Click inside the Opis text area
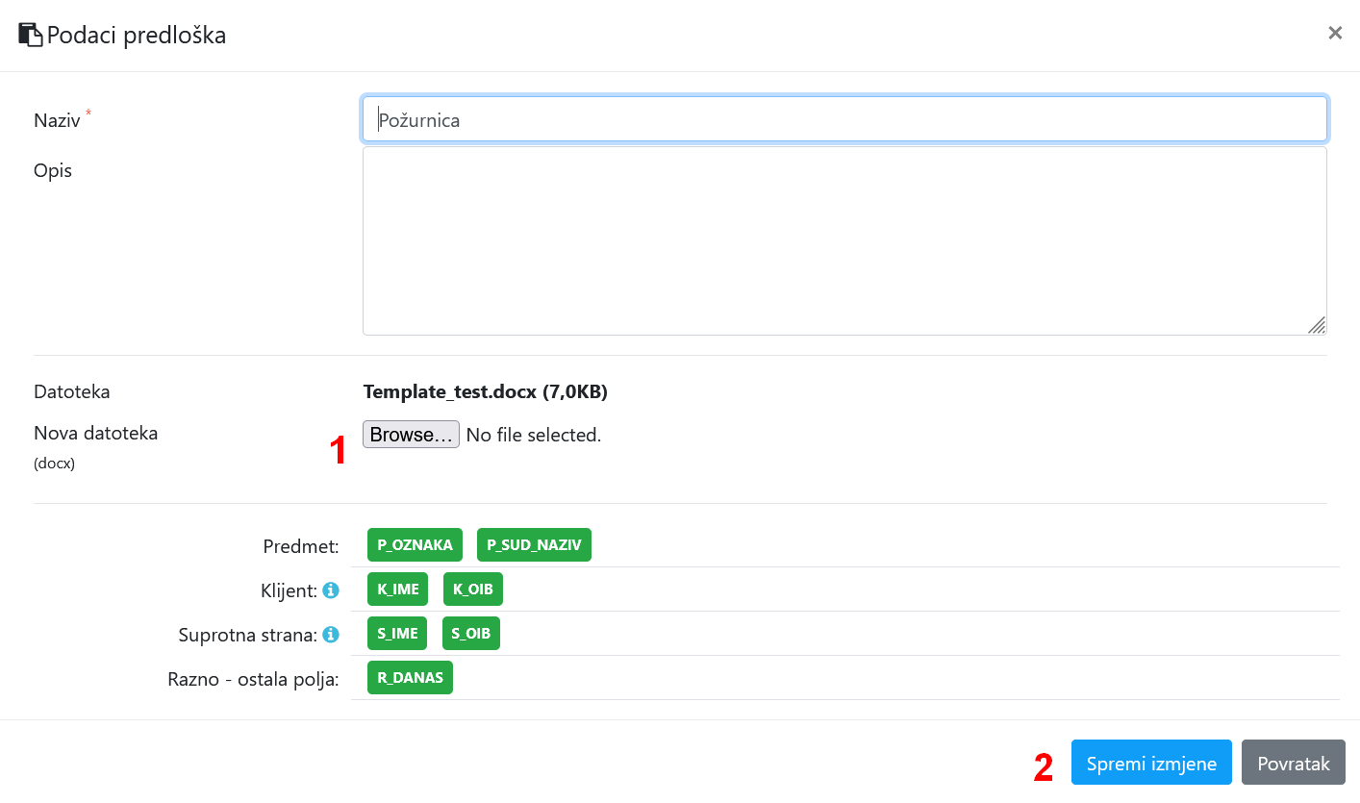The height and width of the screenshot is (803, 1360). (x=844, y=240)
